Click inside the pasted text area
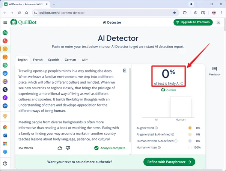The image size is (226, 171). pyautogui.click(x=69, y=105)
